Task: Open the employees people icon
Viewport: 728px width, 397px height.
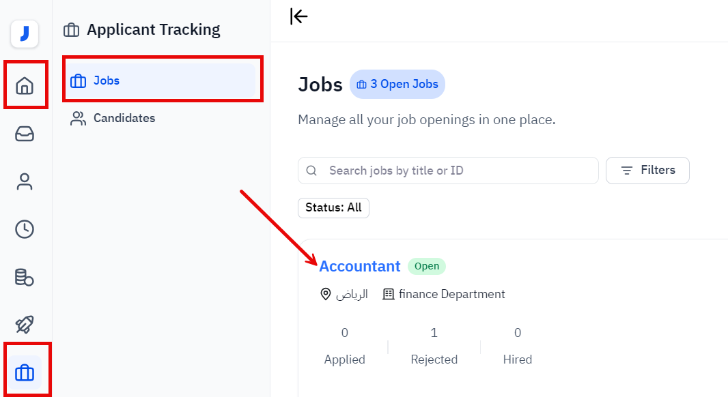Action: (25, 181)
